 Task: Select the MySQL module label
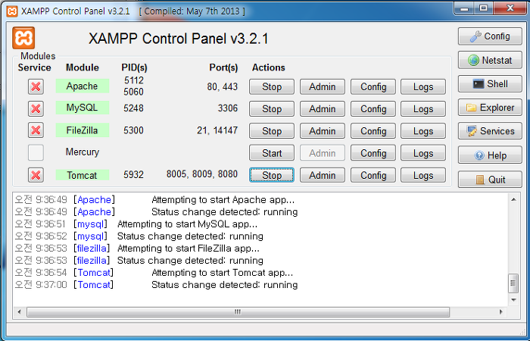click(82, 108)
